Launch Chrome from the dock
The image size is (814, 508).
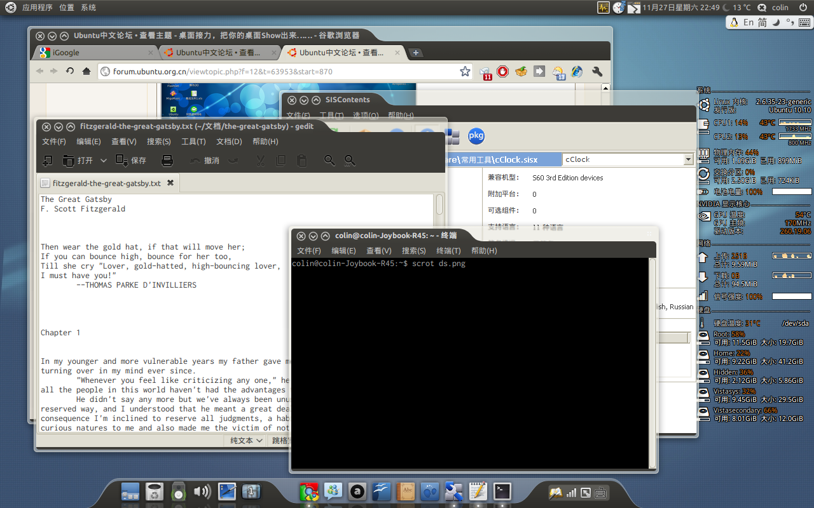309,491
